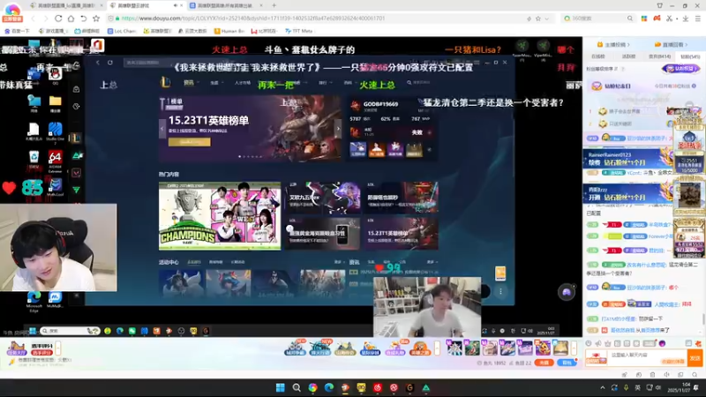Open Microsoft Edge icon on the streamed desktop
Viewport: 706px width, 397px height.
(x=34, y=301)
